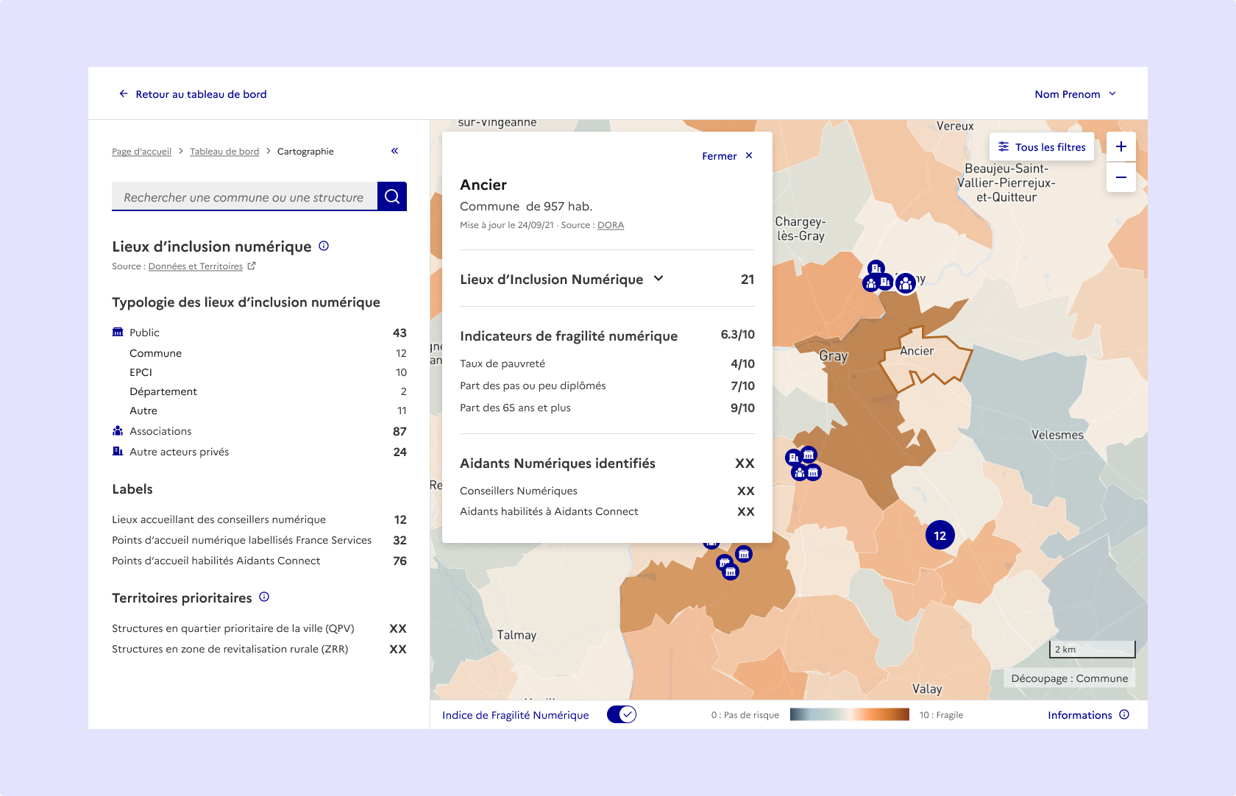Go to Page d'accueil breadcrumb

[141, 152]
